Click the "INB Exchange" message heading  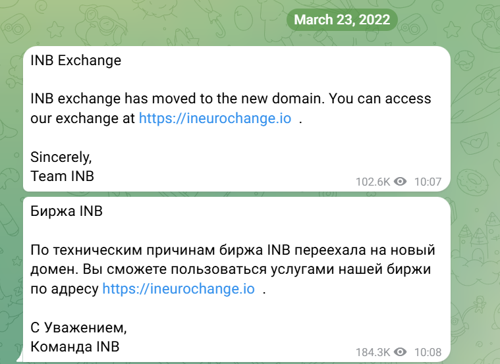(76, 61)
